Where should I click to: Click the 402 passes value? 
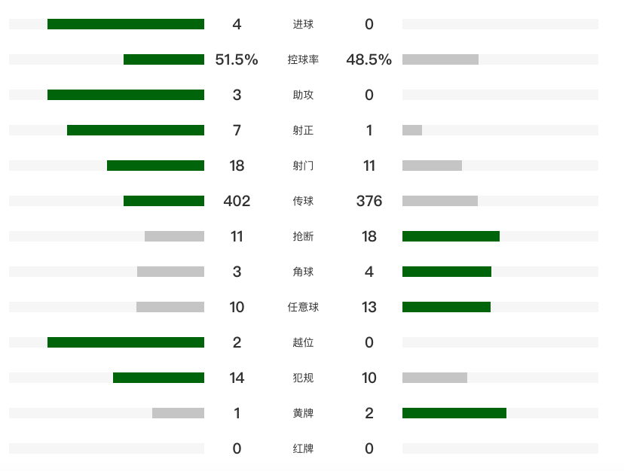(x=237, y=201)
